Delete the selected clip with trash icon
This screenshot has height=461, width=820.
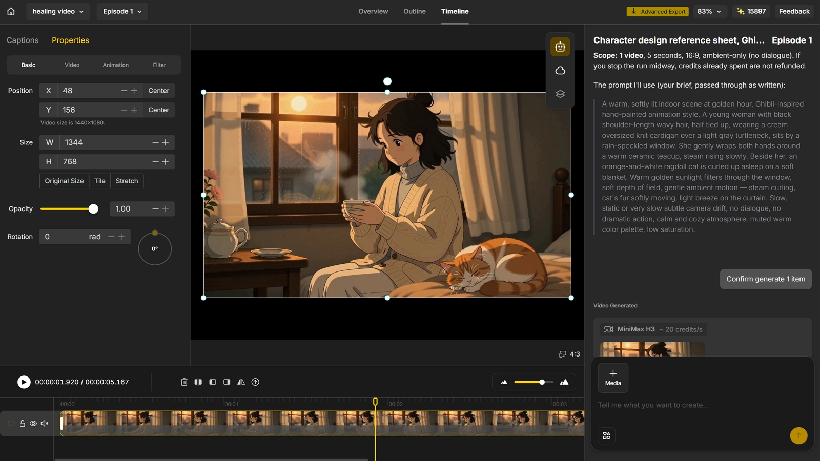[x=184, y=382]
